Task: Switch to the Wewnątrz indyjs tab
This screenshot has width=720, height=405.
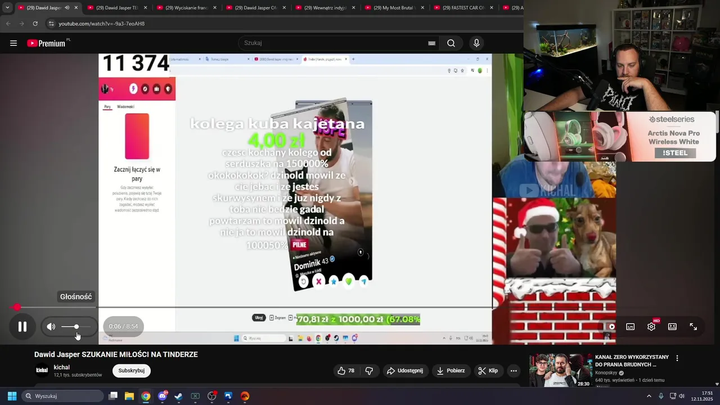Action: [x=325, y=8]
